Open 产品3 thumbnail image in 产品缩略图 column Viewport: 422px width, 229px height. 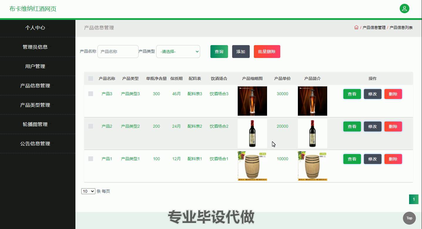tap(252, 101)
